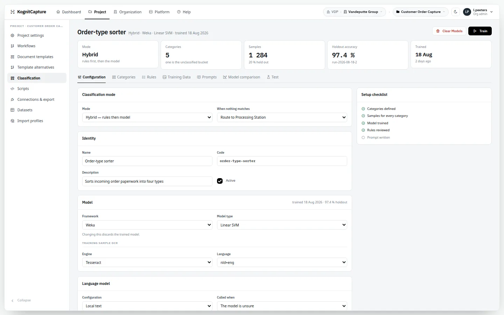Open Workflows in sidebar

click(x=37, y=46)
